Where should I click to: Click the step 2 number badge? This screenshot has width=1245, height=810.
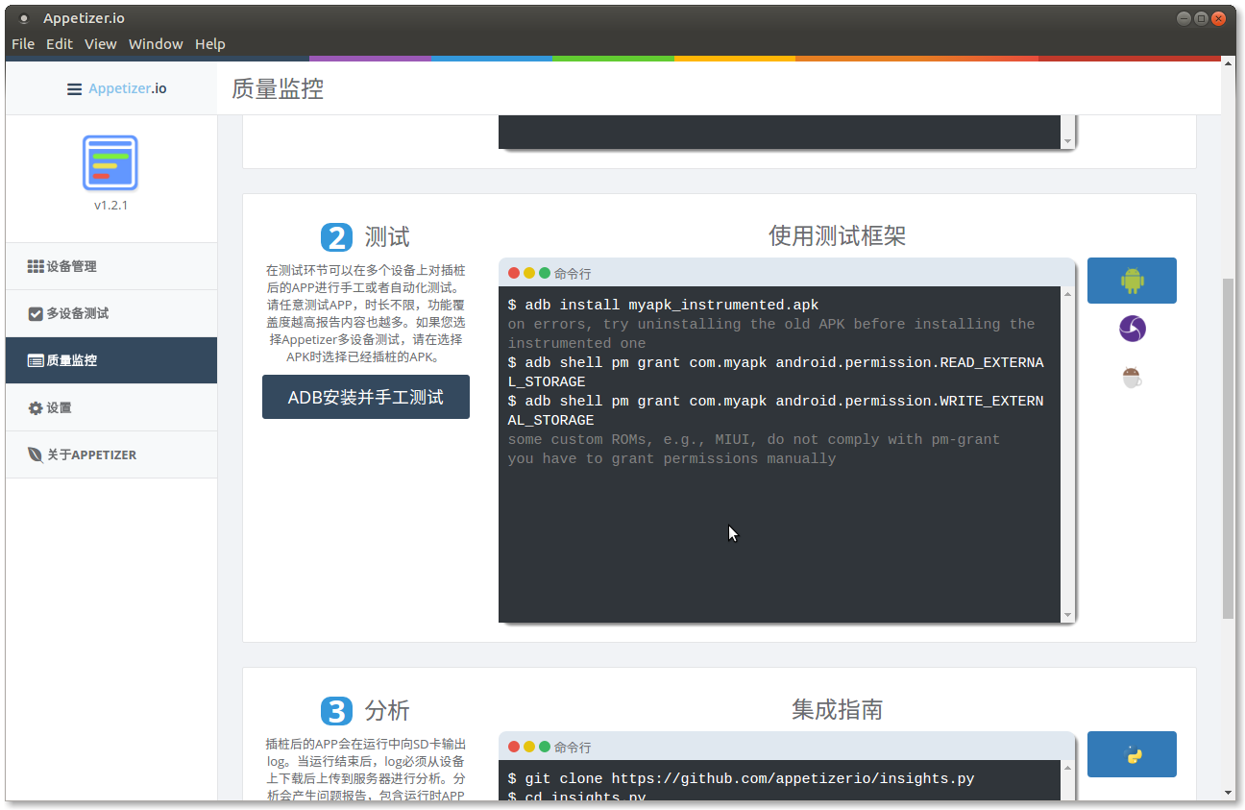[336, 237]
